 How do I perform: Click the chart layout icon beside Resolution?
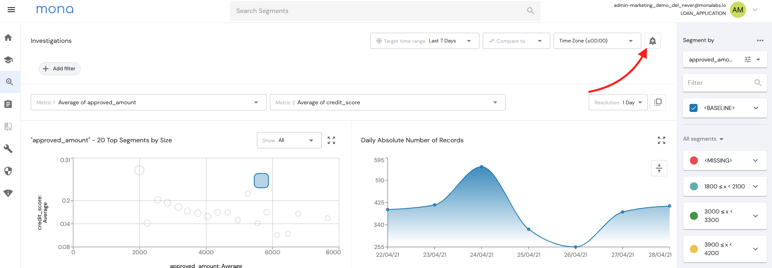[658, 102]
